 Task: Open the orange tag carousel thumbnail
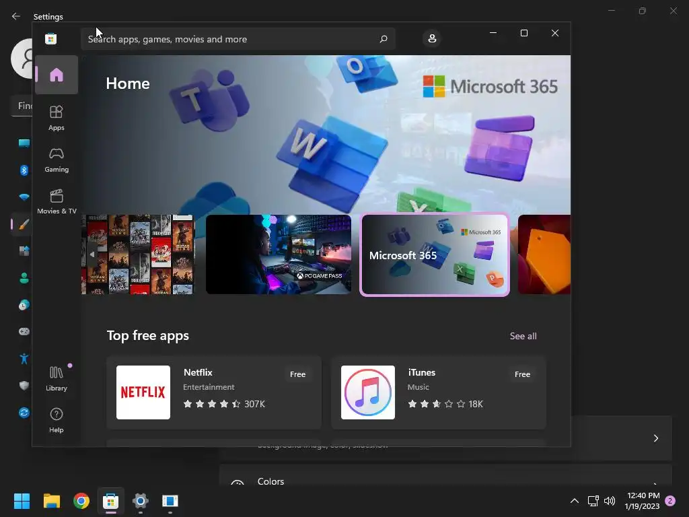(x=544, y=254)
